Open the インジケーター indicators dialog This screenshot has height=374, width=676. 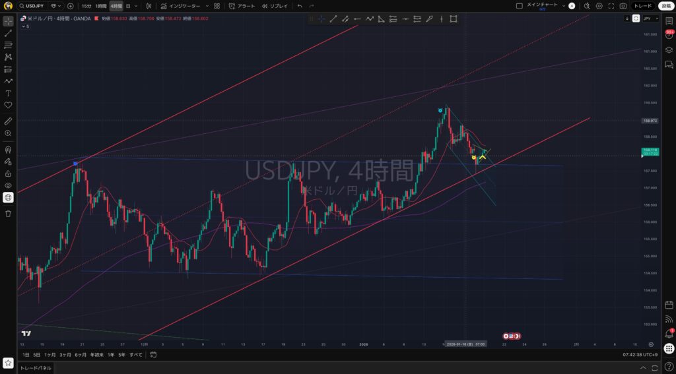point(180,6)
